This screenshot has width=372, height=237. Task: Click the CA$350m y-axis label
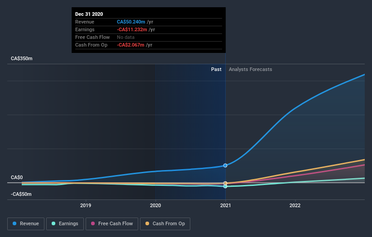[22, 58]
